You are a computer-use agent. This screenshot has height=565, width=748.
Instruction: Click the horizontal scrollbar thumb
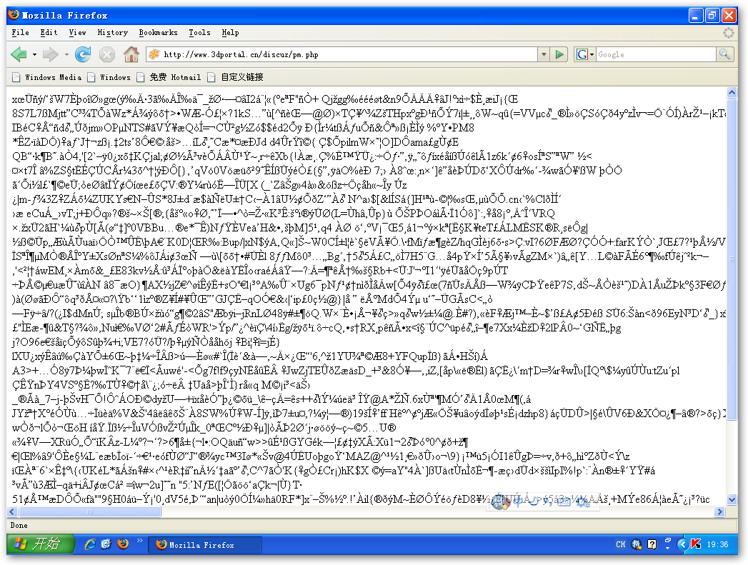click(89, 512)
